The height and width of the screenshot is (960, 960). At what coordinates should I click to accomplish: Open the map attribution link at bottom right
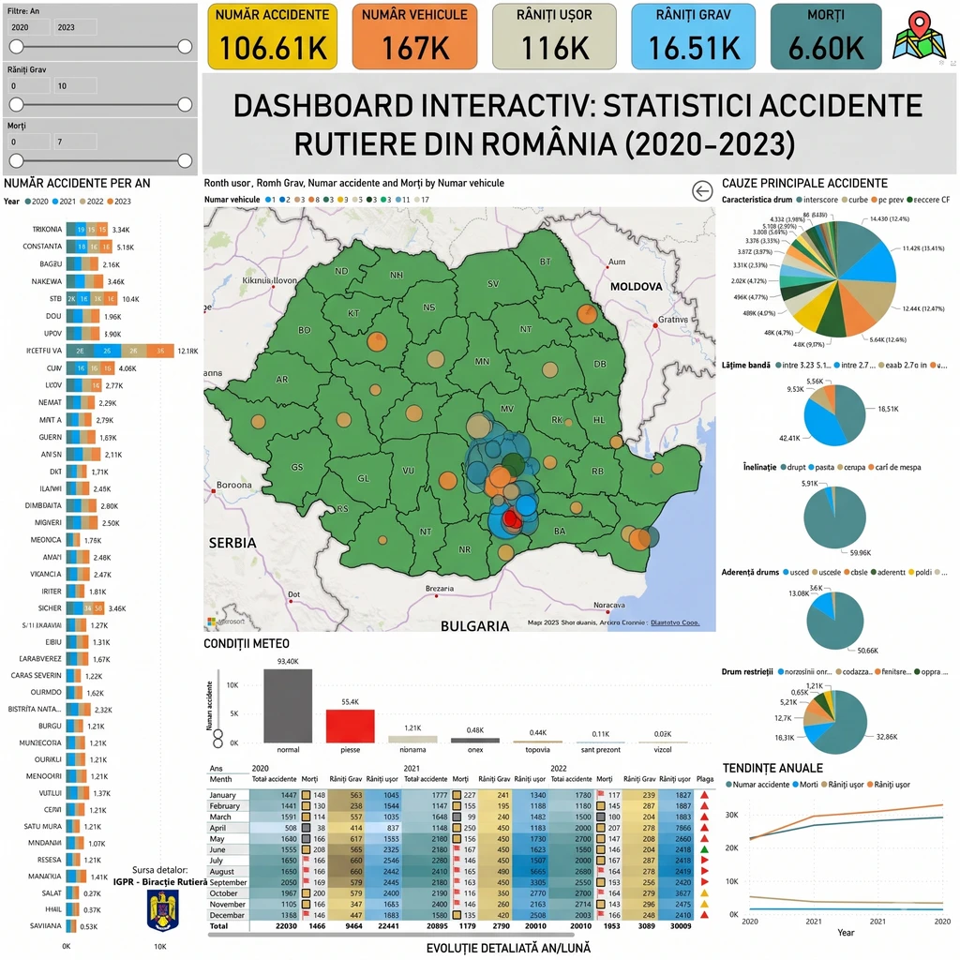point(675,622)
